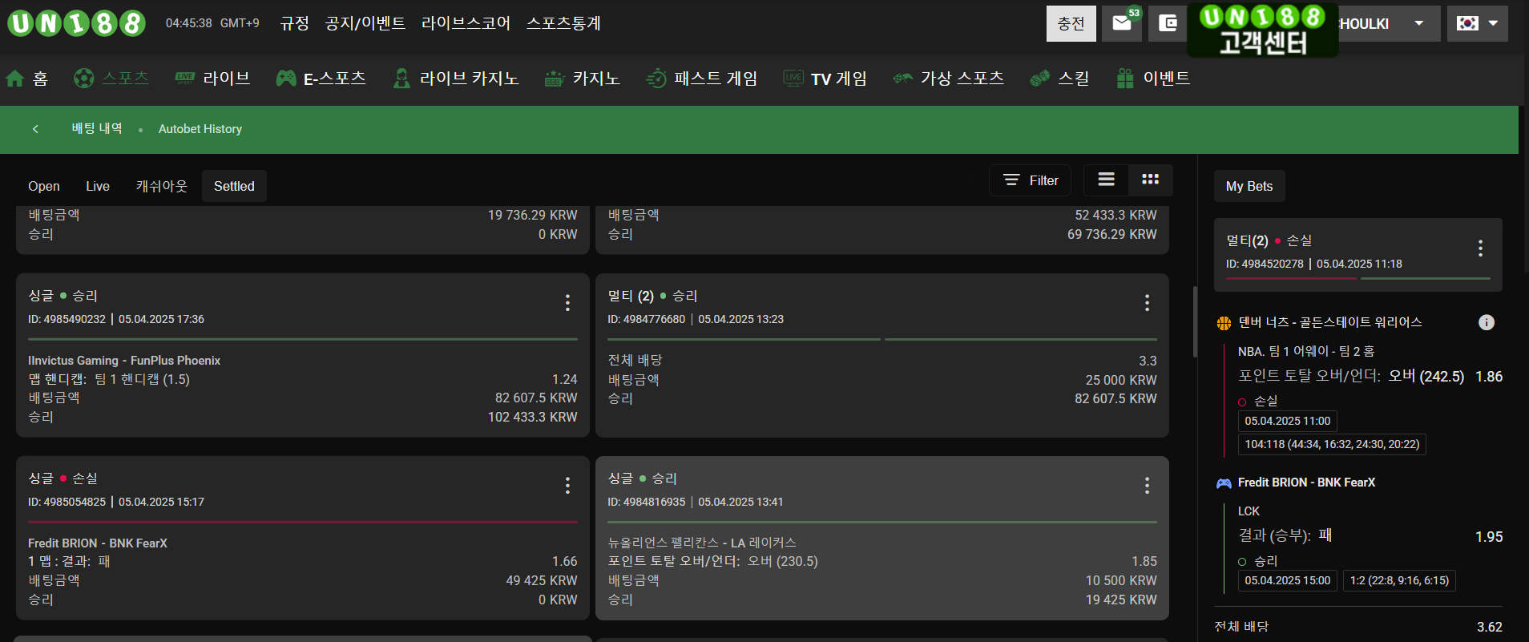
Task: Switch to the Live bets tab
Action: pos(98,186)
